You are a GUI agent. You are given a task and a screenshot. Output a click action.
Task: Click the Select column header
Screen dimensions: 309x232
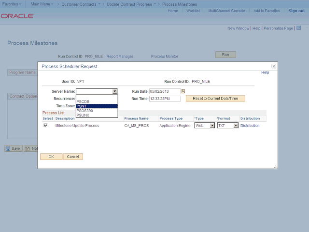48,118
